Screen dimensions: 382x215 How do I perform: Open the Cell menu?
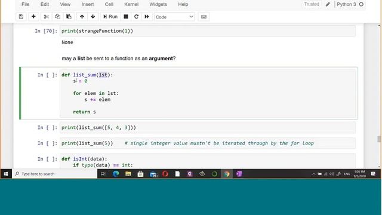[109, 4]
